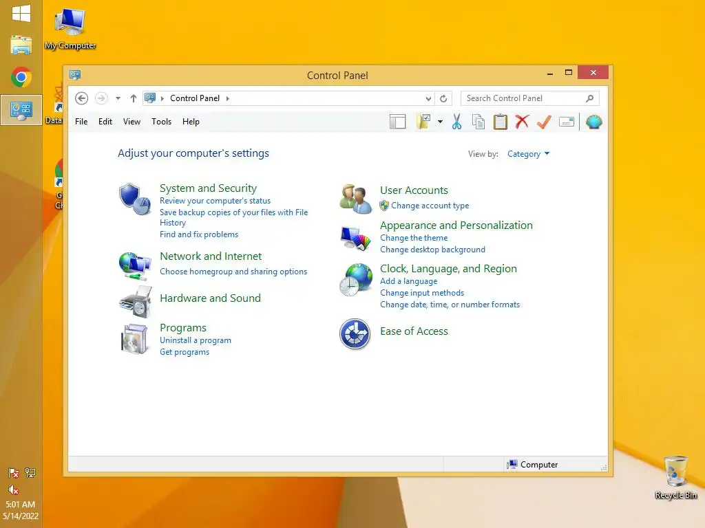This screenshot has width=705, height=528.
Task: Open the Edit menu
Action: (105, 122)
